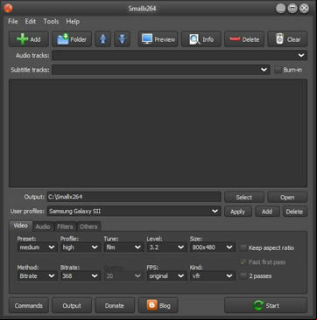Click inside the empty file list area
This screenshot has width=317, height=320.
pyautogui.click(x=158, y=133)
